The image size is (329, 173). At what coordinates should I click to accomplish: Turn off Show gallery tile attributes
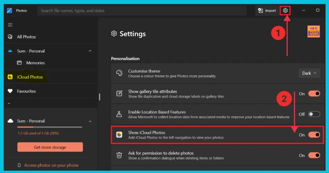pyautogui.click(x=314, y=93)
